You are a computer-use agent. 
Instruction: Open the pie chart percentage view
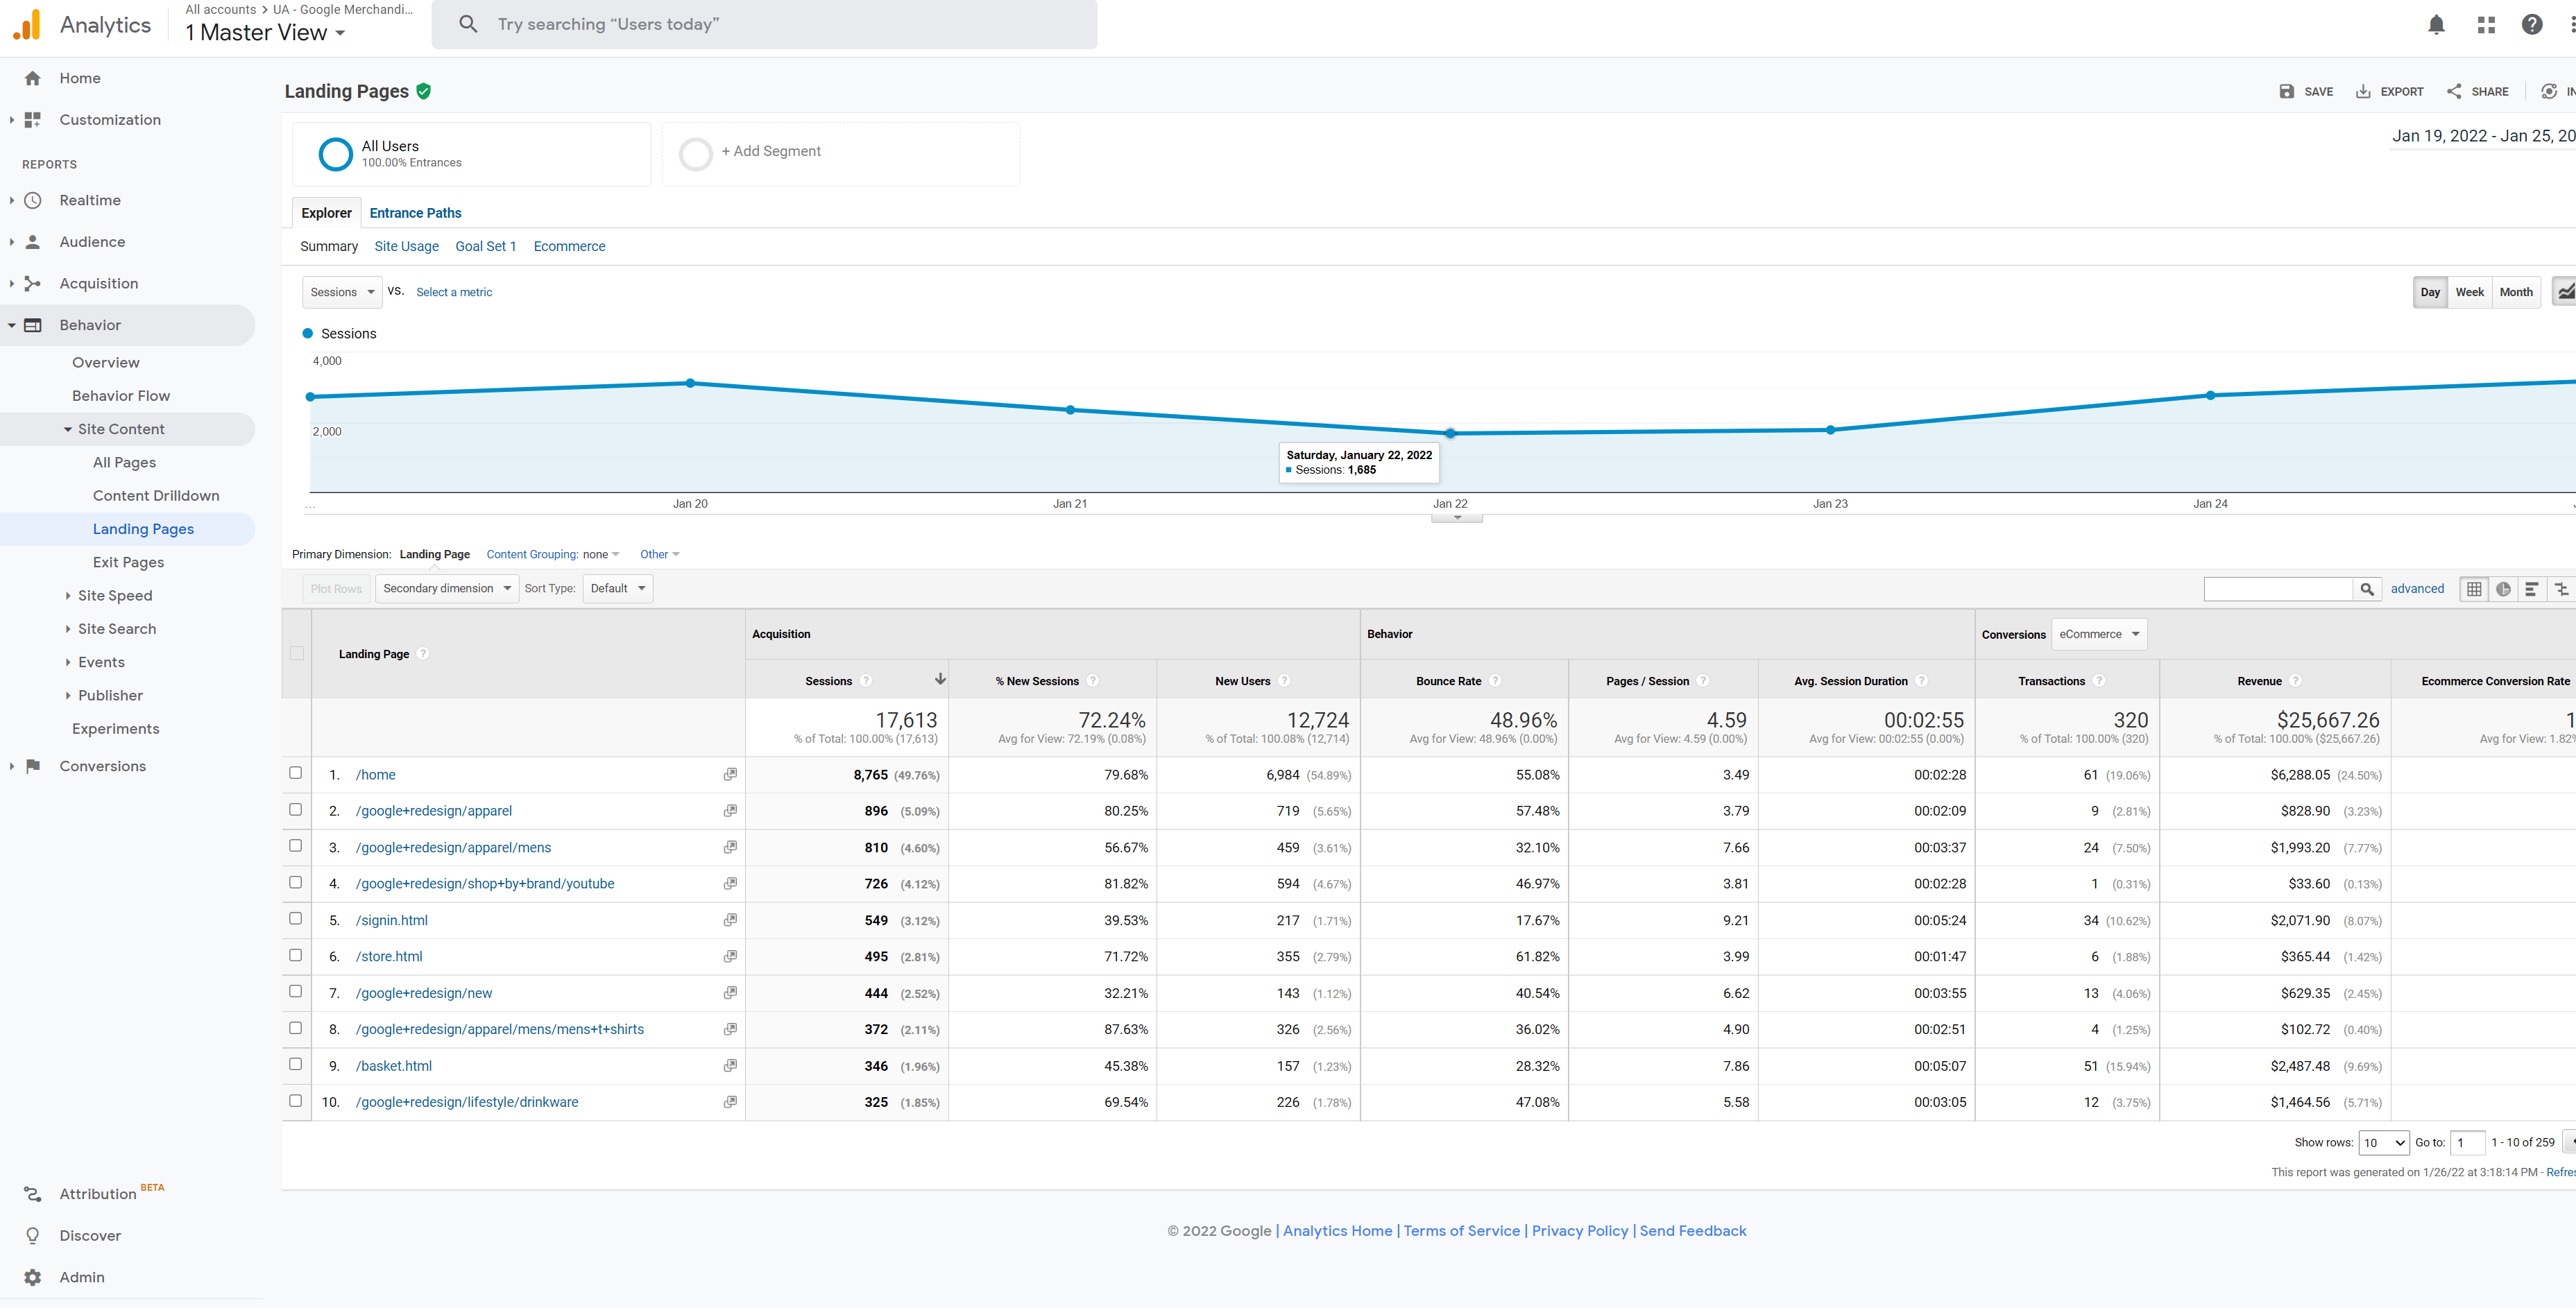[x=2504, y=589]
